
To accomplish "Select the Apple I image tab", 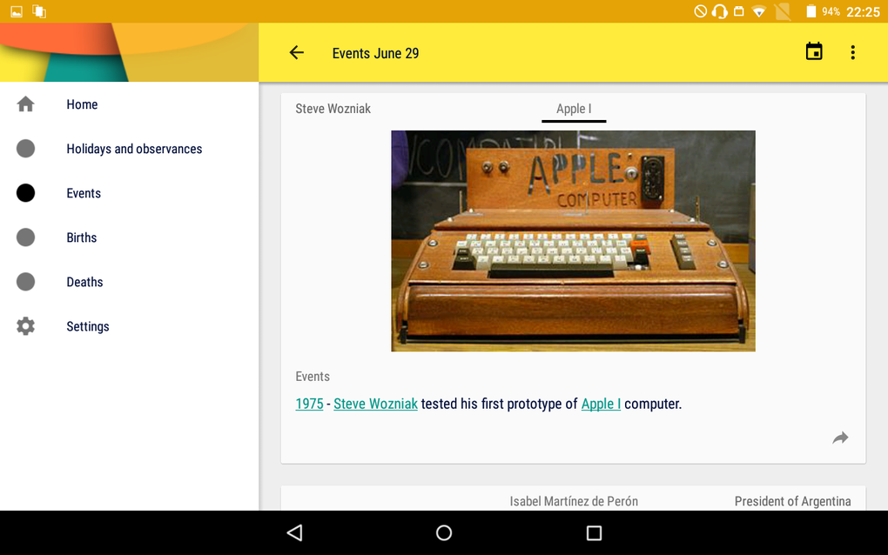I will pos(574,109).
